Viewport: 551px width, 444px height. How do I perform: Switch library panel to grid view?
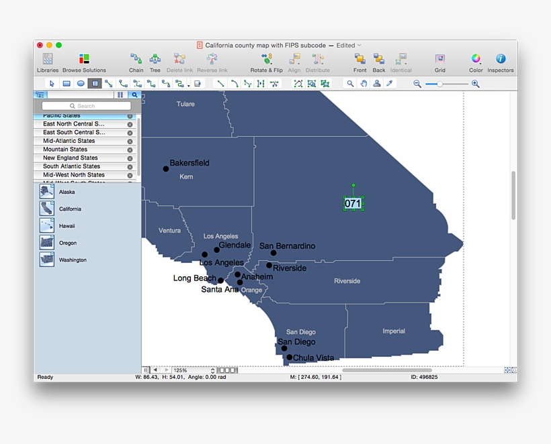click(120, 95)
